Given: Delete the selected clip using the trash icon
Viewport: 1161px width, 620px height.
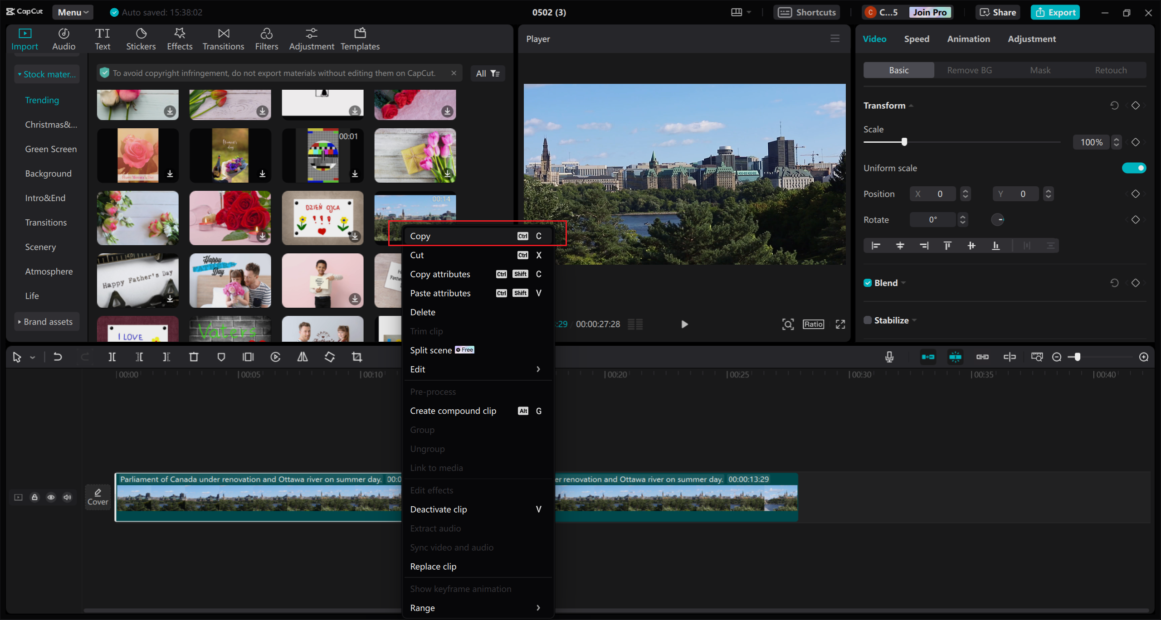Looking at the screenshot, I should click(194, 357).
